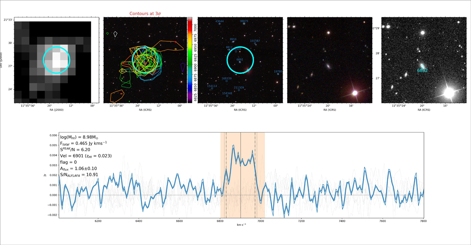
Task: Select the source marker labeled 211309
Action: point(239,90)
